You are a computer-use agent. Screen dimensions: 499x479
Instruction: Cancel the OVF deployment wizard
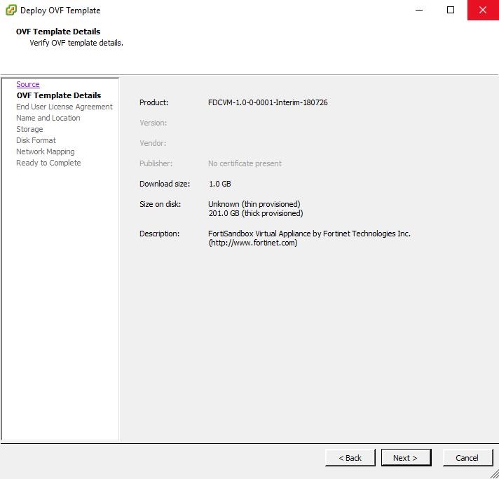[467, 458]
